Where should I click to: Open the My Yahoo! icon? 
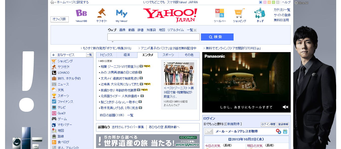click(122, 13)
